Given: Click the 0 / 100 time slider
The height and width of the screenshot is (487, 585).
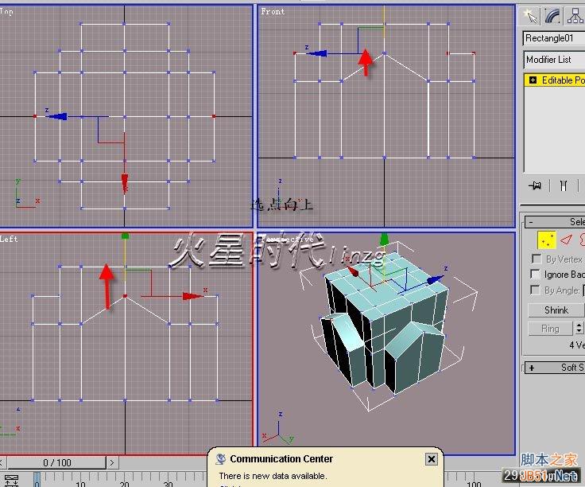Looking at the screenshot, I should coord(56,462).
